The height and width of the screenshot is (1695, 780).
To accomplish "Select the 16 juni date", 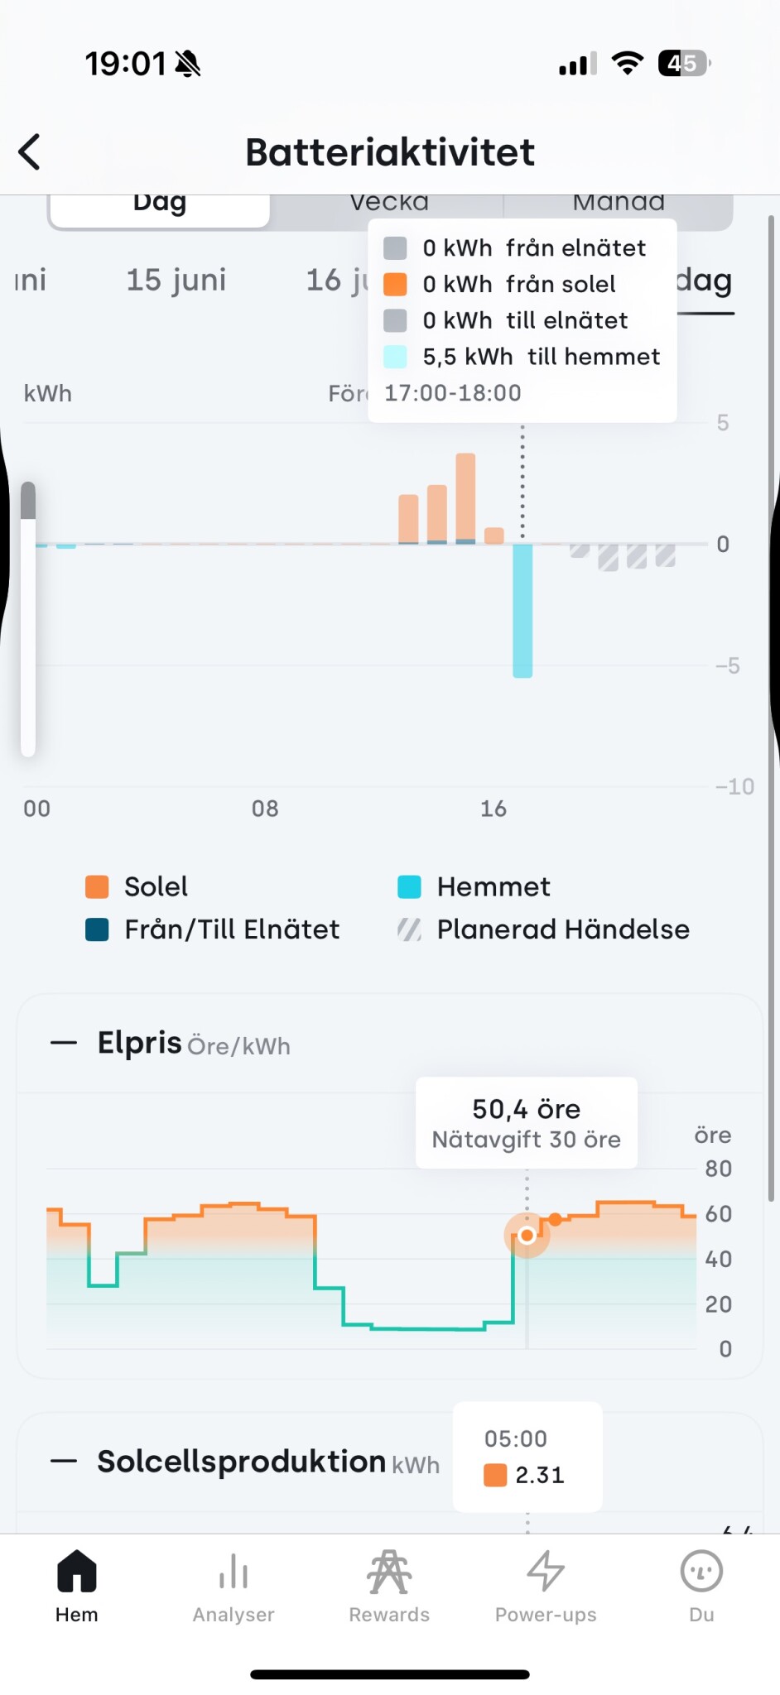I will point(335,280).
